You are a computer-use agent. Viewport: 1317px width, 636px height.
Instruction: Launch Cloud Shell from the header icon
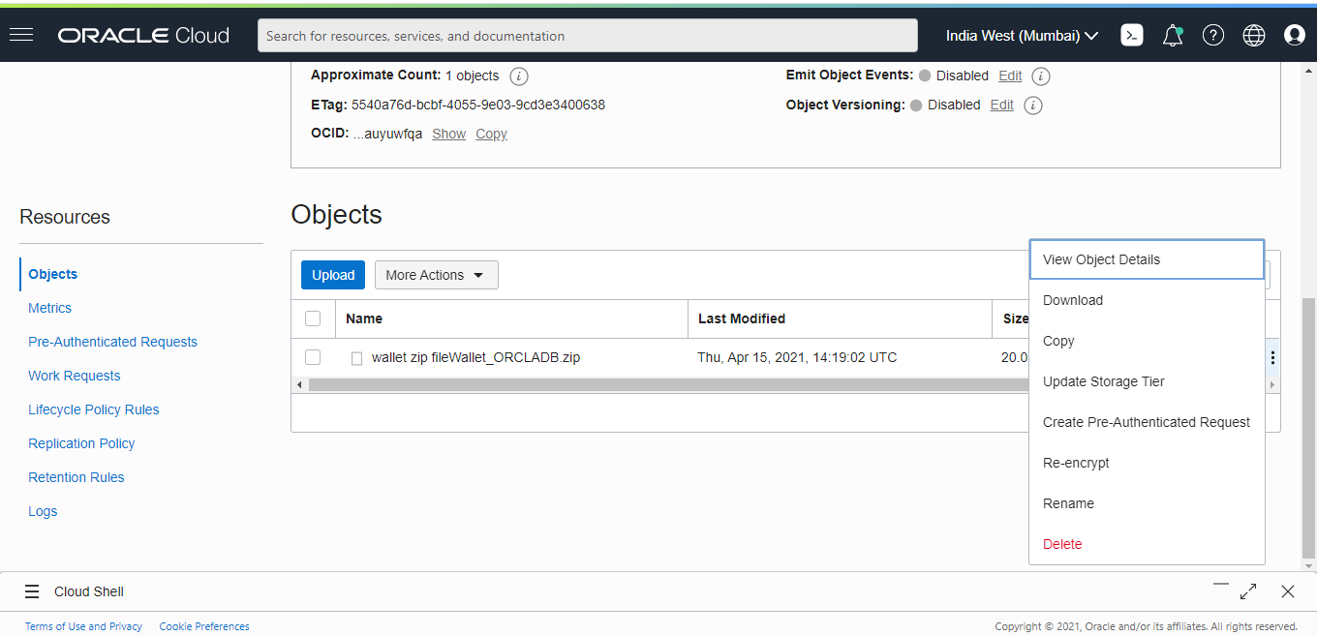pyautogui.click(x=1131, y=35)
